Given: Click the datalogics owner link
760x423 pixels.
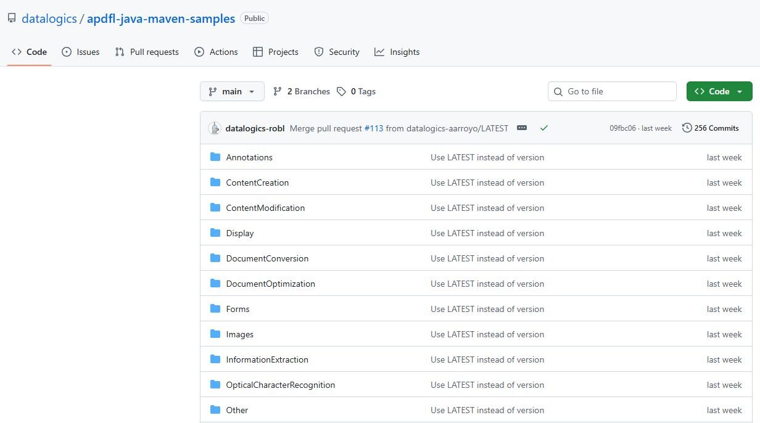Looking at the screenshot, I should click(49, 18).
